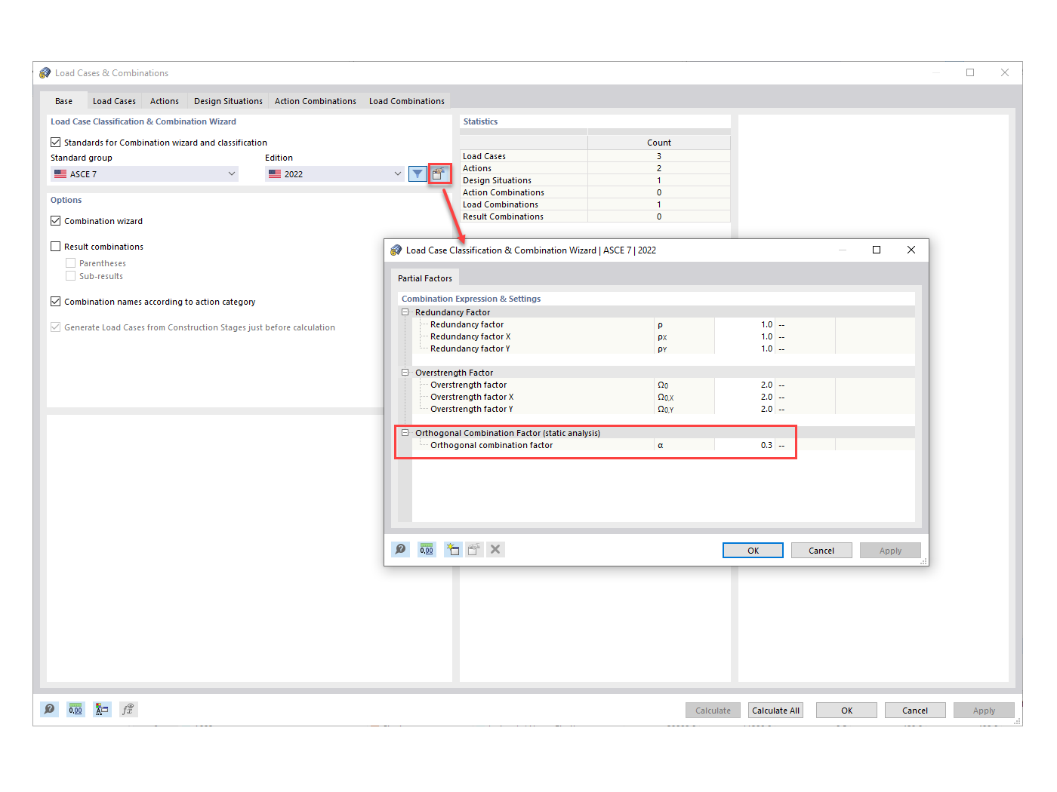1057x792 pixels.
Task: Uncheck the Combination wizard option
Action: tap(56, 220)
